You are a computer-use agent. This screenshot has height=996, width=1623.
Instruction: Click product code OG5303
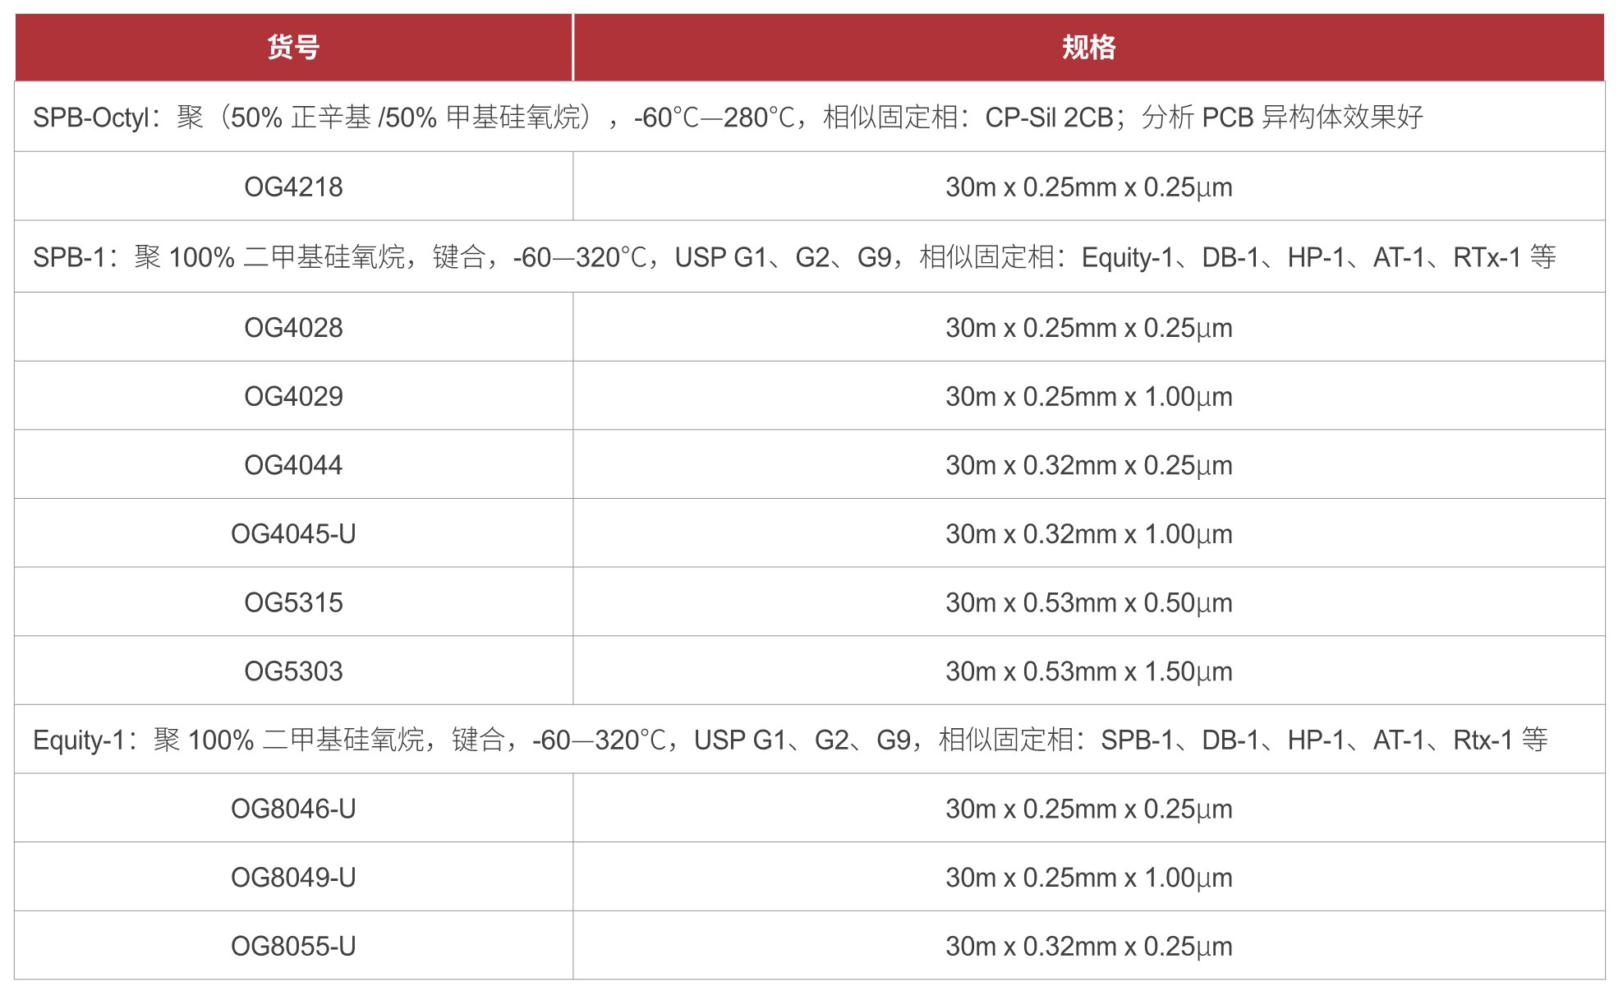click(x=293, y=671)
